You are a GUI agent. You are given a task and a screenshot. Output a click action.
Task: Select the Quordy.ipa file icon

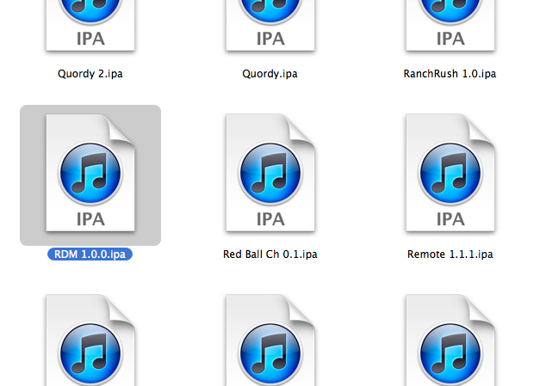[x=270, y=21]
